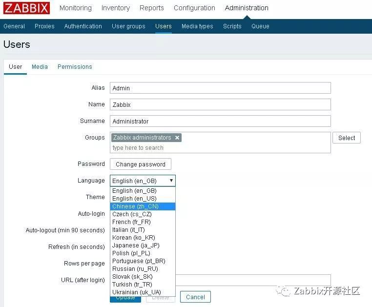Choose English (en_GB) in dropdown list
Screen dimensions: 372x307
[143, 191]
